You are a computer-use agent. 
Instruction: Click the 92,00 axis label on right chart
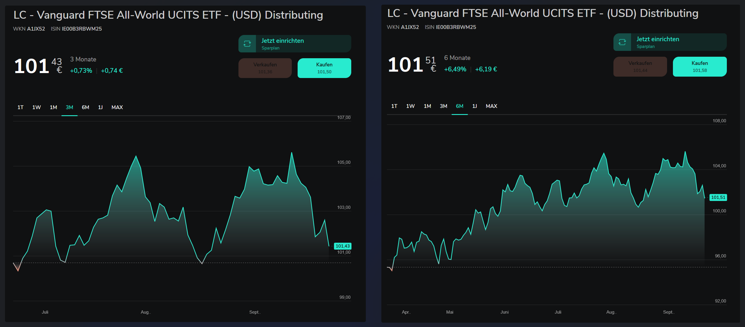[x=720, y=301]
